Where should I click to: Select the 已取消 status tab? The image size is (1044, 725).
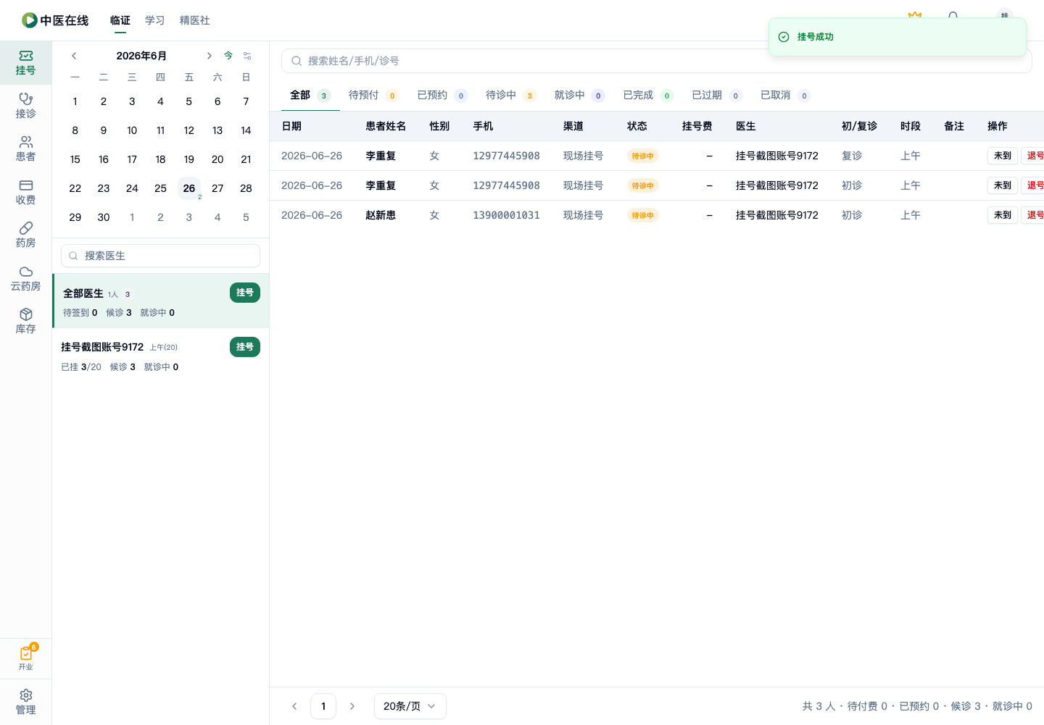click(x=785, y=95)
